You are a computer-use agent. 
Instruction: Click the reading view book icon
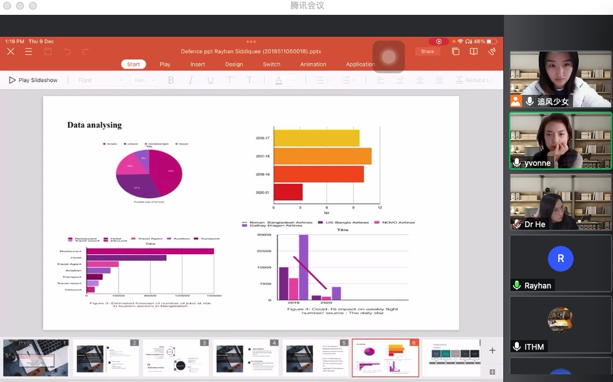tap(474, 52)
